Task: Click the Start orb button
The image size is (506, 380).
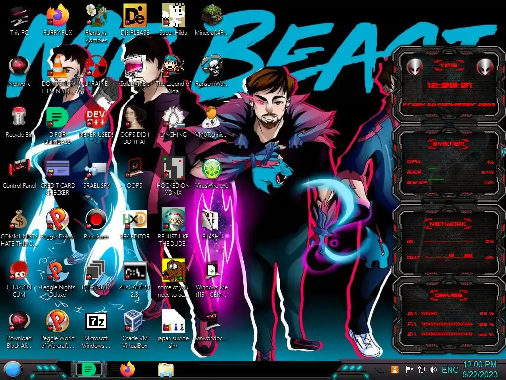Action: (13, 369)
